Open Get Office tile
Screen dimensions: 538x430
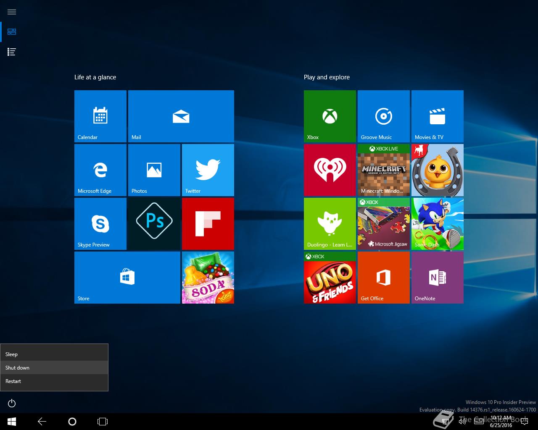384,278
